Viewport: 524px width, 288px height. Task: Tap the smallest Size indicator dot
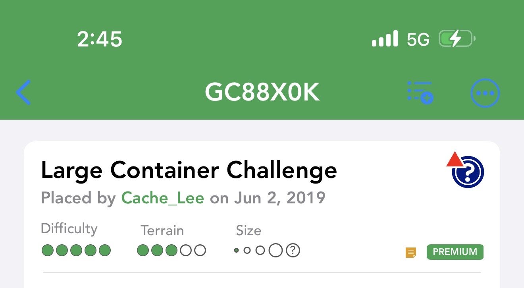pyautogui.click(x=237, y=250)
